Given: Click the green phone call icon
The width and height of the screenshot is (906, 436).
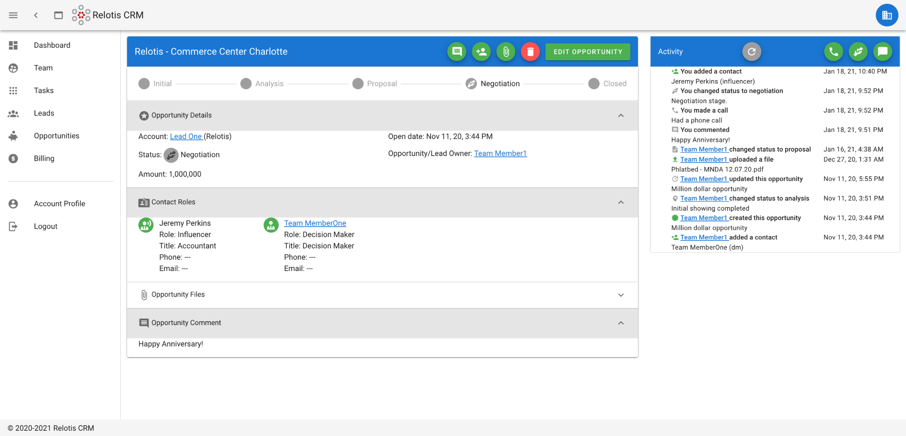Looking at the screenshot, I should click(833, 51).
